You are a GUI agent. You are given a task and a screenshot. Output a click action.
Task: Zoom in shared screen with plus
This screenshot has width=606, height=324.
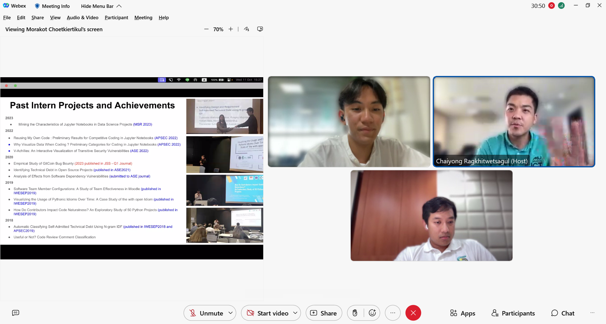(x=231, y=29)
